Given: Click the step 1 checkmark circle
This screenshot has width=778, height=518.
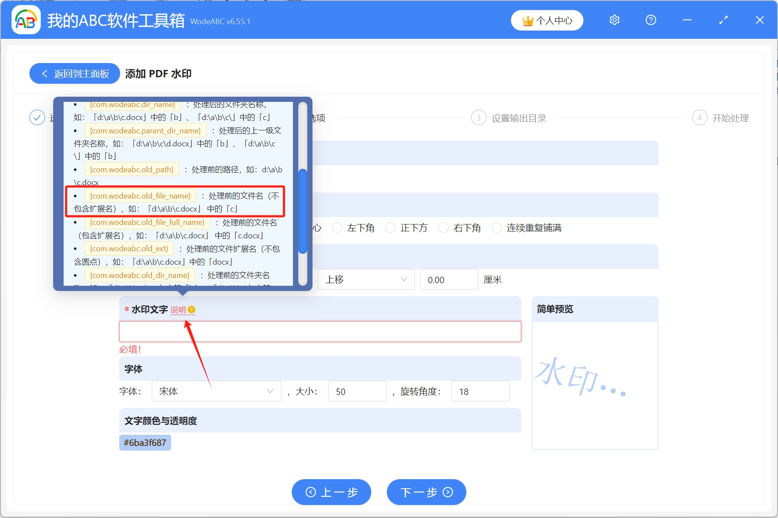Looking at the screenshot, I should click(37, 118).
